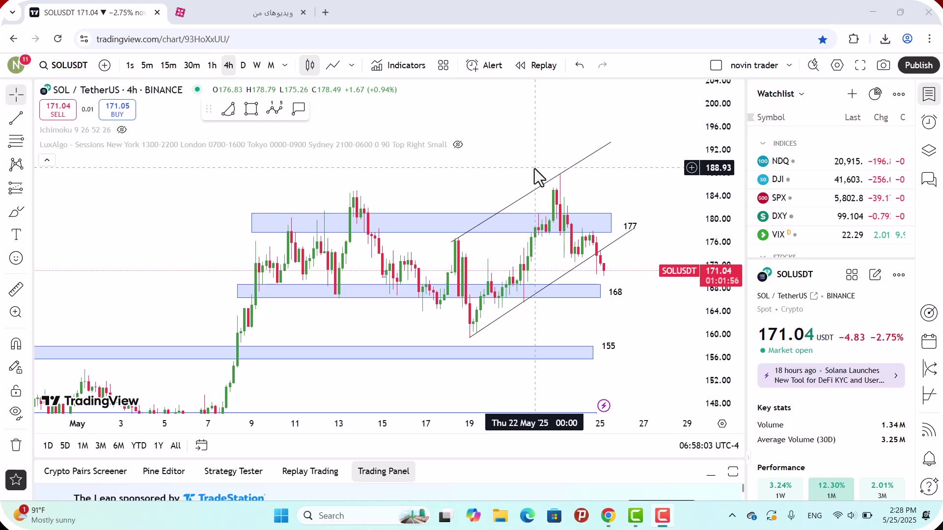Toggle stay in drawing mode
Screen dimensions: 943x530
pos(16,367)
